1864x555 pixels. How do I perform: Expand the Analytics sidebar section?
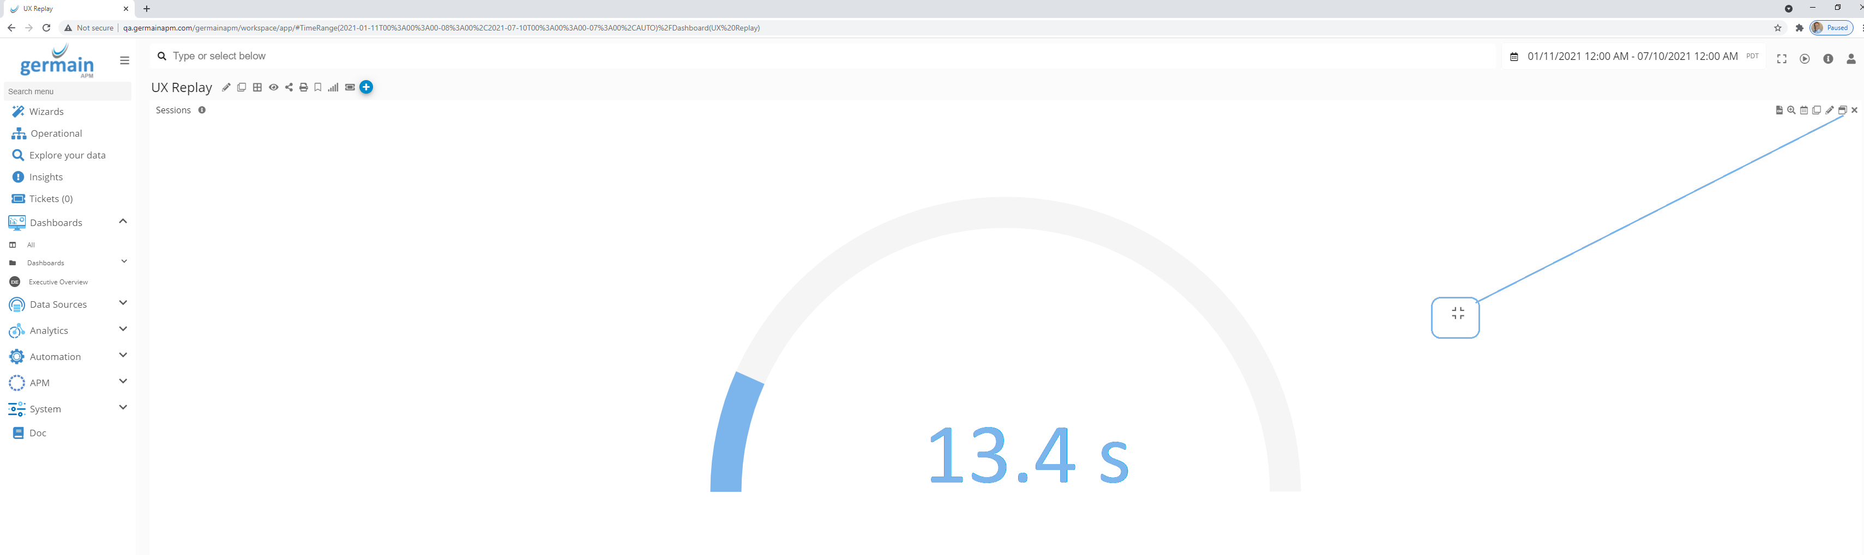(x=122, y=330)
